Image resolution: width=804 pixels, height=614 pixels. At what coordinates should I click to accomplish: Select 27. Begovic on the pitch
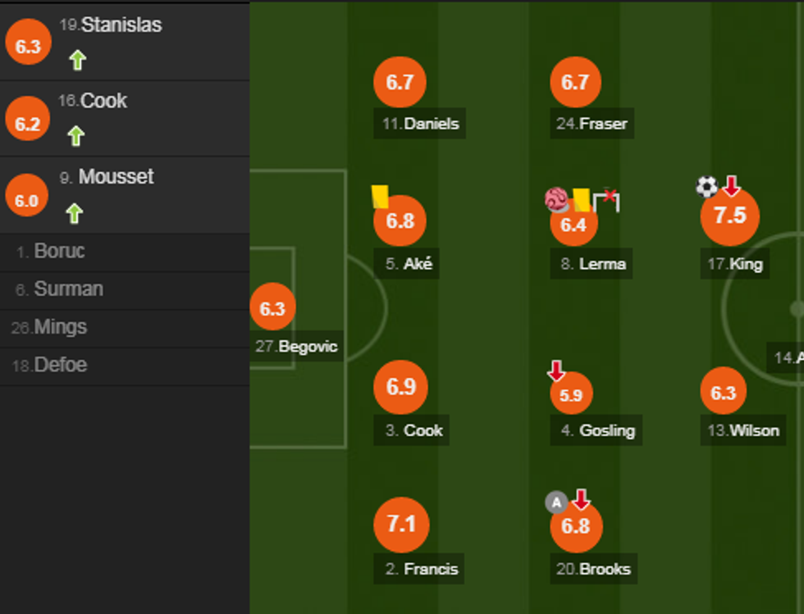(x=296, y=347)
